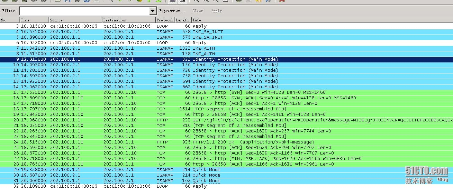The image size is (453, 189).
Task: Sort by the Destination column header
Action: [129, 20]
